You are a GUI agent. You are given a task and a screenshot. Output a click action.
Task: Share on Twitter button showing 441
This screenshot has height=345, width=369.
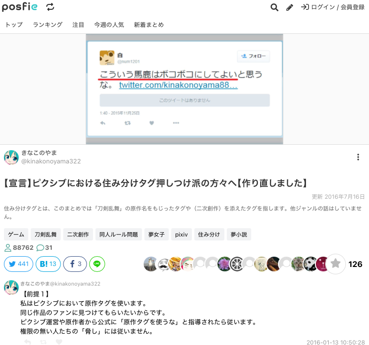[18, 264]
